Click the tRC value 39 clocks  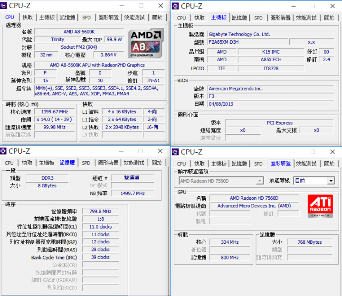101,257
